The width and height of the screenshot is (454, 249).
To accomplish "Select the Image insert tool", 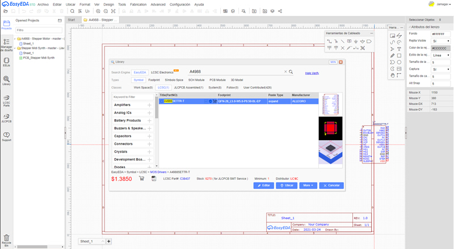I will pos(400,69).
